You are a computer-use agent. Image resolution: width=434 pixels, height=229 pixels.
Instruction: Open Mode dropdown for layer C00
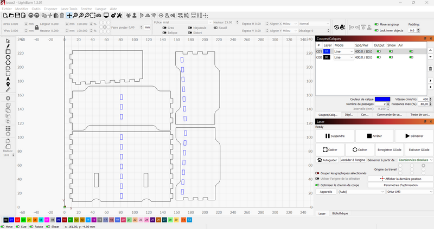(x=343, y=57)
